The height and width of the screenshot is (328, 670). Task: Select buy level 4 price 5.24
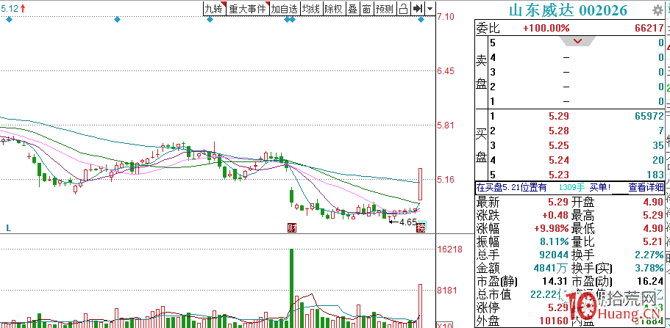click(557, 160)
